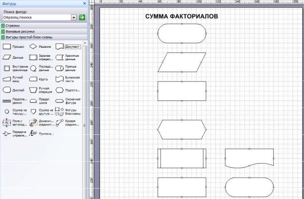Choose the Последо... данные shape
Screen dimensions: 304x199
[x=41, y=68]
